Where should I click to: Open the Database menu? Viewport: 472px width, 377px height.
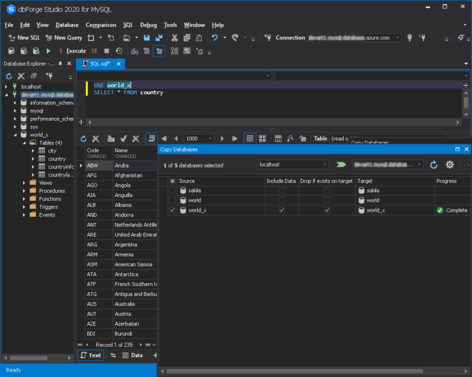(x=67, y=25)
